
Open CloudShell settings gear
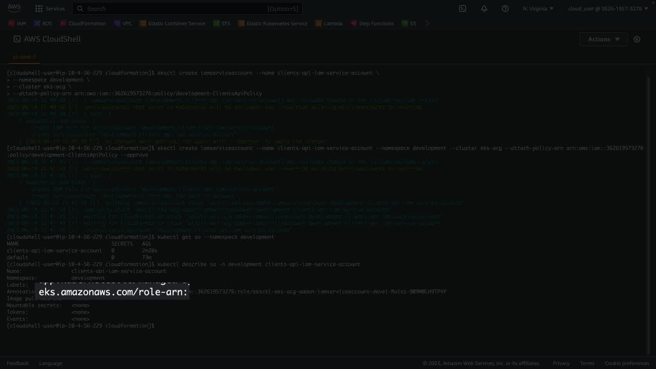click(x=637, y=39)
